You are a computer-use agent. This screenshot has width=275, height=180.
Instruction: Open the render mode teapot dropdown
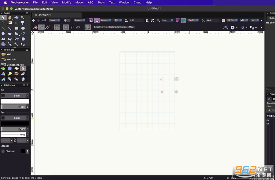244,20
